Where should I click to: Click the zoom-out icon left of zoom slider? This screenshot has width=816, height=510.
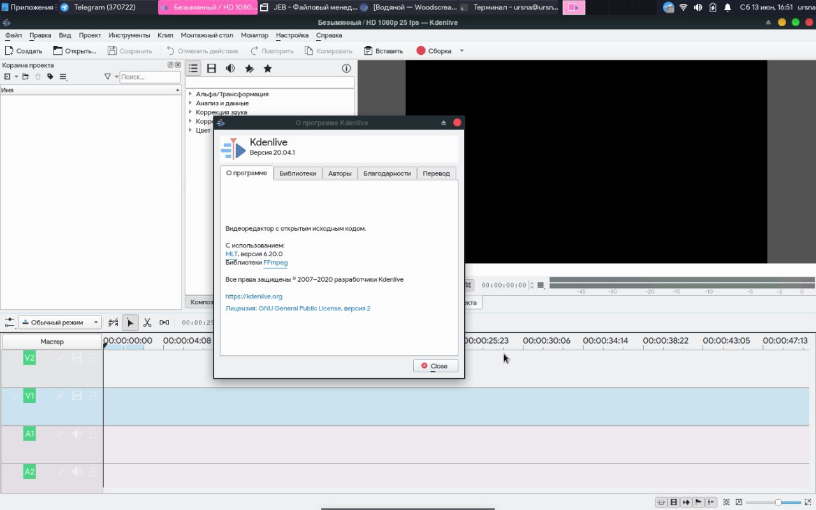(x=739, y=502)
